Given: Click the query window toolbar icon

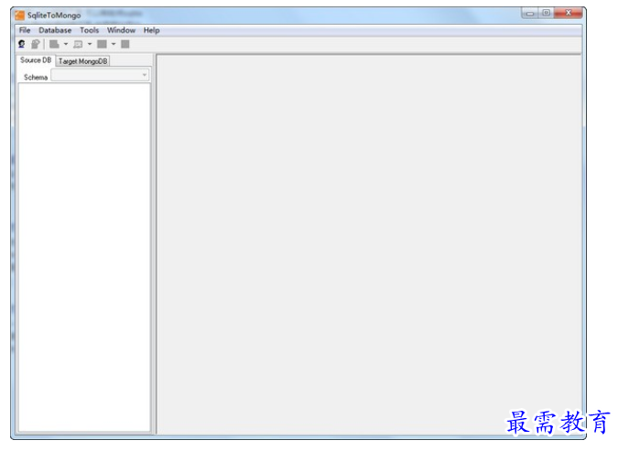Looking at the screenshot, I should tap(78, 44).
